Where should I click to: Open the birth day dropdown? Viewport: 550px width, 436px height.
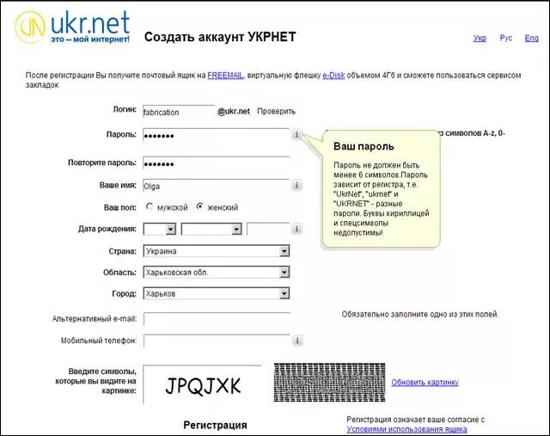click(160, 230)
